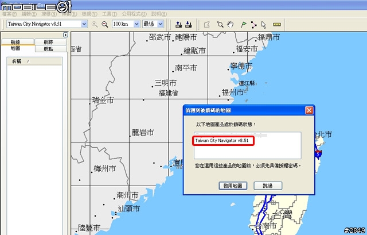367x235 pixels.
Task: Open the 編輯(E) menu
Action: point(29,14)
